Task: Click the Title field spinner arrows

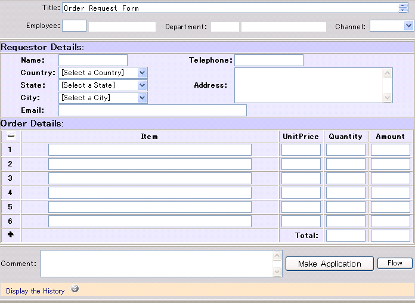Action: coord(402,8)
